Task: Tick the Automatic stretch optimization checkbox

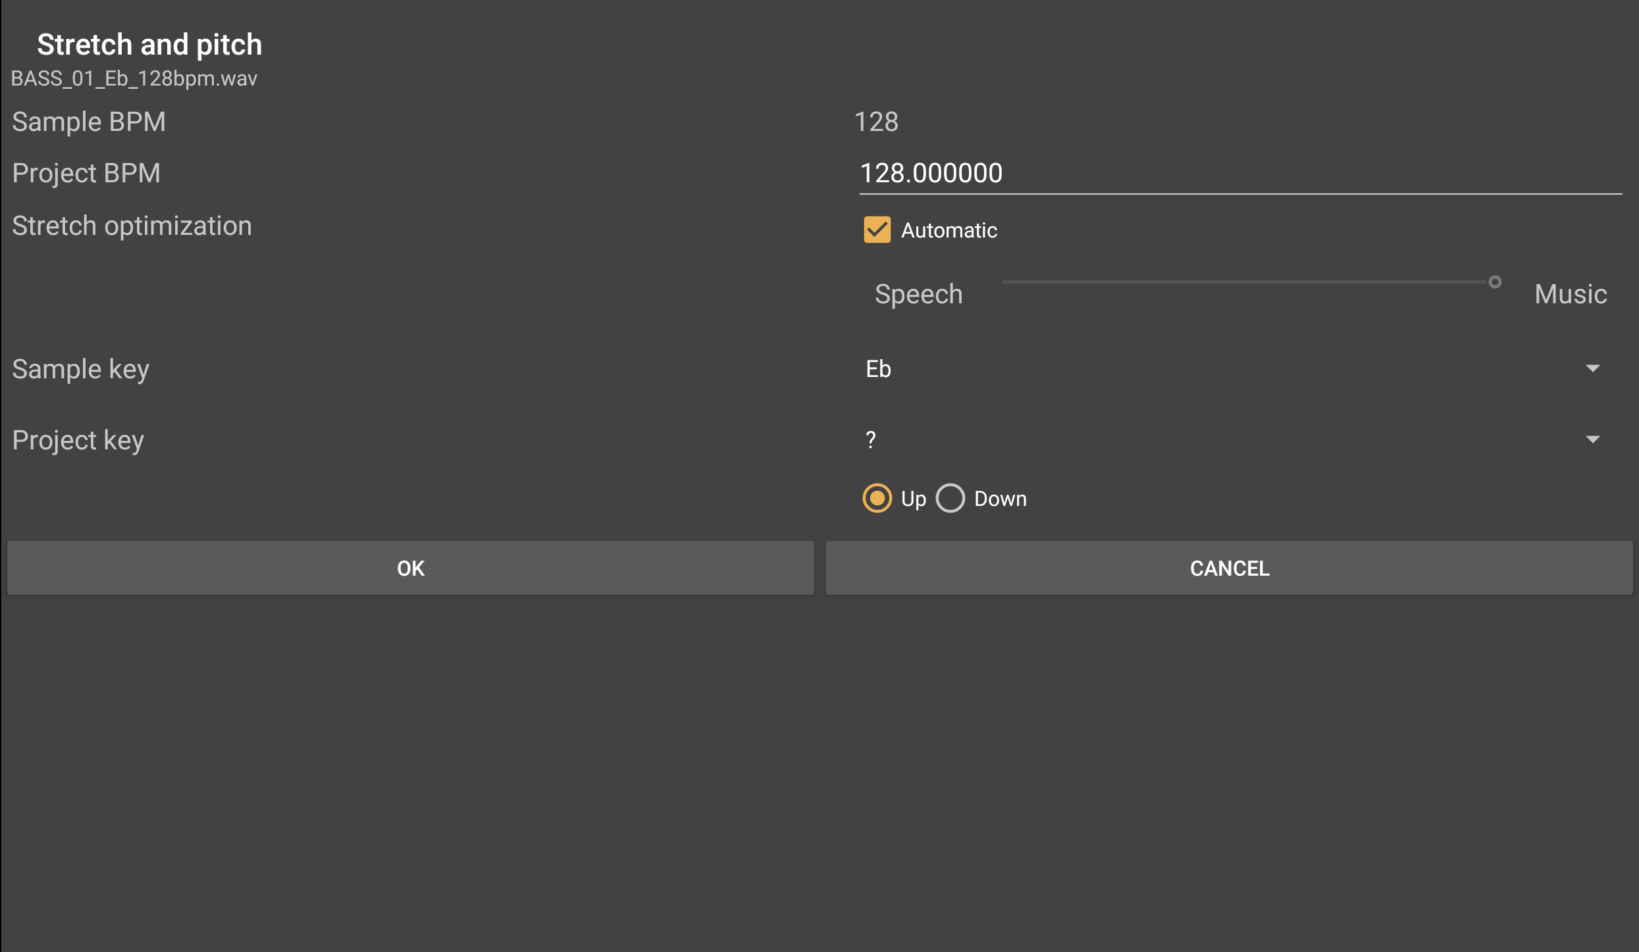Action: [x=877, y=230]
